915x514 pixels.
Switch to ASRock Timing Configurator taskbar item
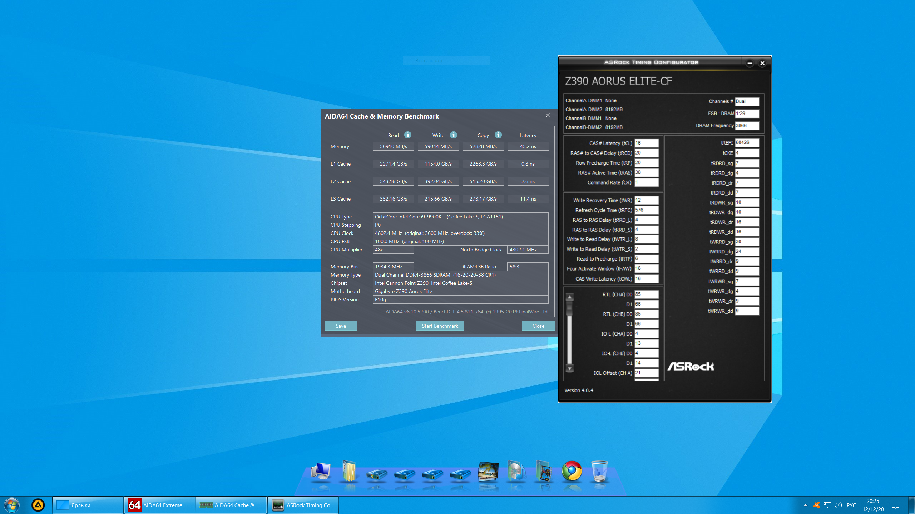[303, 505]
